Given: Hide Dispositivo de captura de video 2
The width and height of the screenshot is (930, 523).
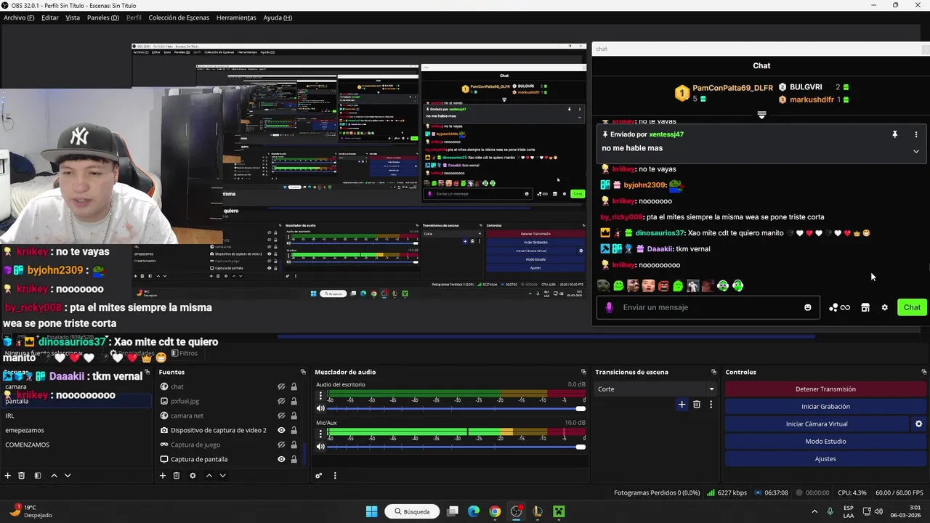Looking at the screenshot, I should click(281, 431).
